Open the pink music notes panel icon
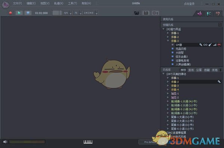The height and width of the screenshot is (148, 224). pos(200,13)
